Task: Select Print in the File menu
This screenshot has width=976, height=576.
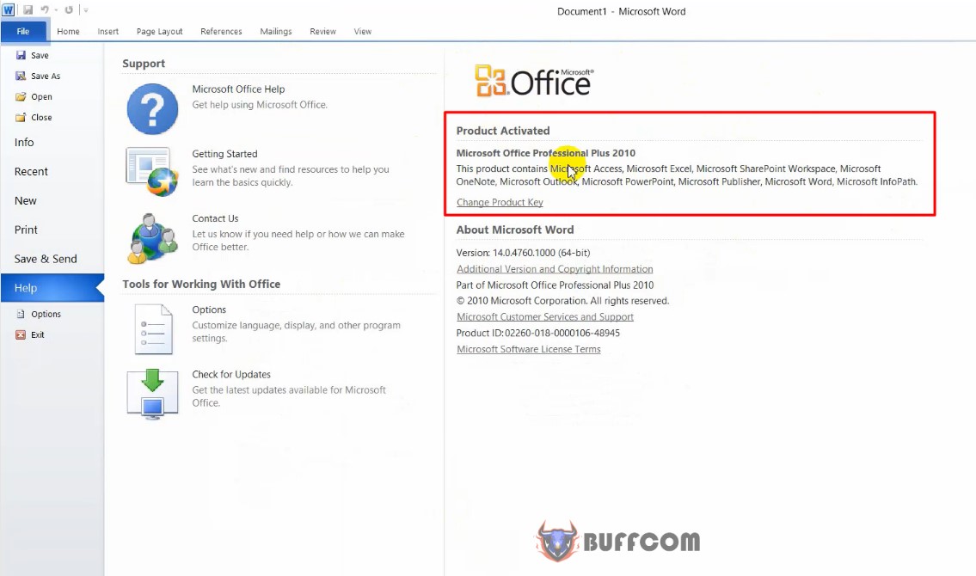Action: (52, 230)
